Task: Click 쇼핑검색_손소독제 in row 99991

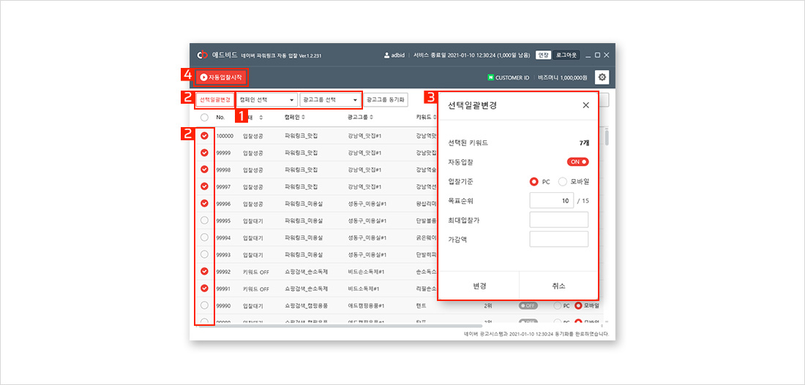Action: pyautogui.click(x=306, y=288)
